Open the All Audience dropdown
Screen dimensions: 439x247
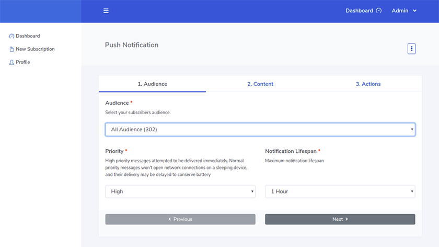(260, 129)
